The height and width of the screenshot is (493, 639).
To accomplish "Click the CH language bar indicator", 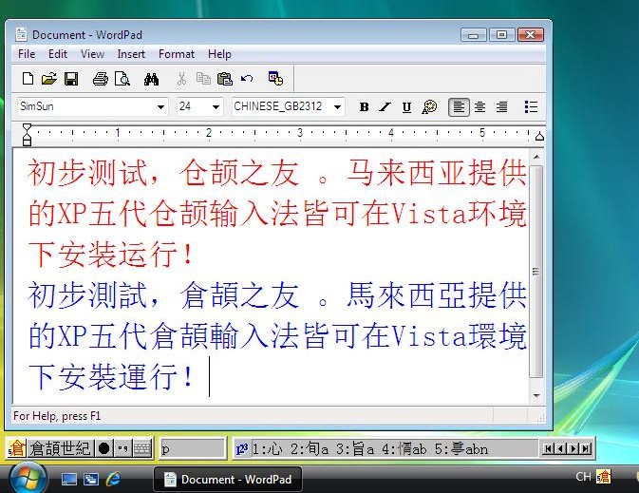I will coord(583,476).
